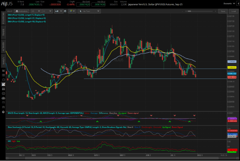Select the EMA Length=50 indicator label
Image resolution: width=240 pixels, height=161 pixels.
(x=26, y=21)
